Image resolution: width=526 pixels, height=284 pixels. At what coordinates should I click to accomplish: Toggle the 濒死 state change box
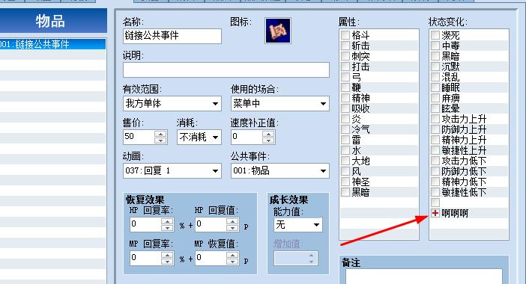[435, 35]
